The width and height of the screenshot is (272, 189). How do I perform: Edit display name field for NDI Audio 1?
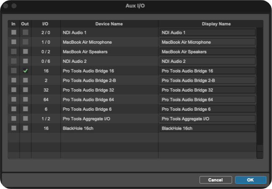tap(208, 32)
